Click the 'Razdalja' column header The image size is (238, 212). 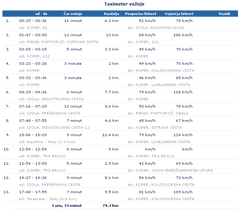pos(112,14)
